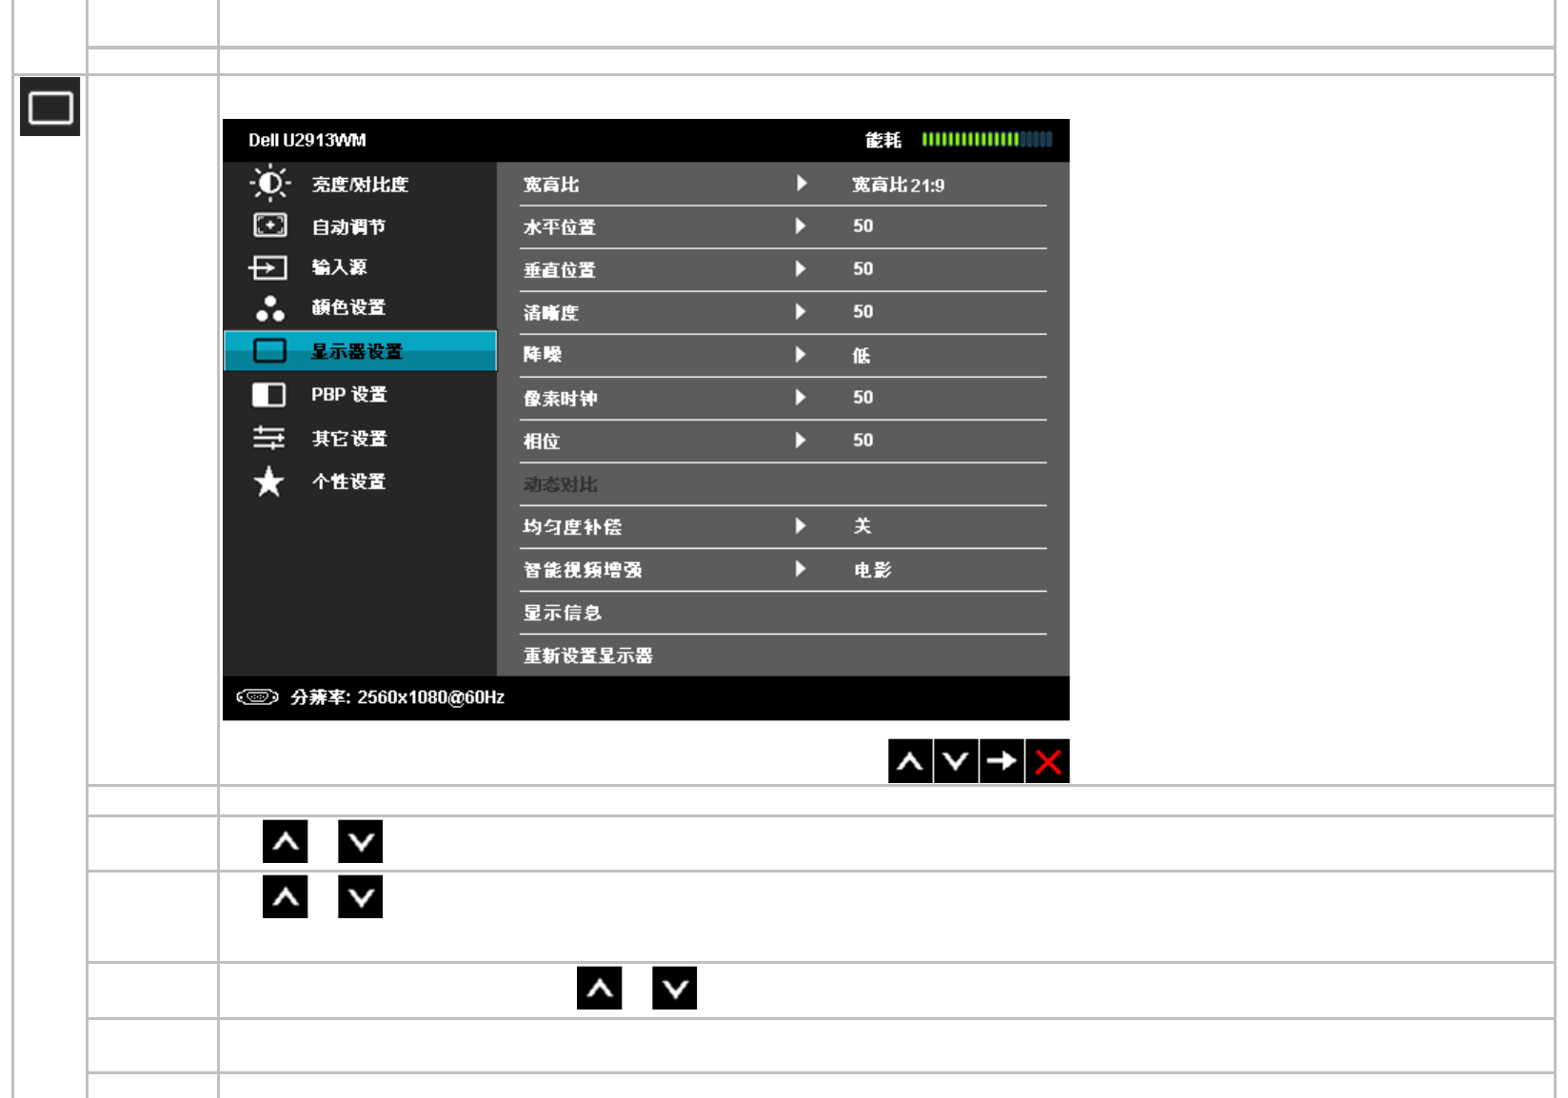Click the 智能视频增强 setting label
Viewport: 1568px width, 1098px height.
pyautogui.click(x=583, y=570)
